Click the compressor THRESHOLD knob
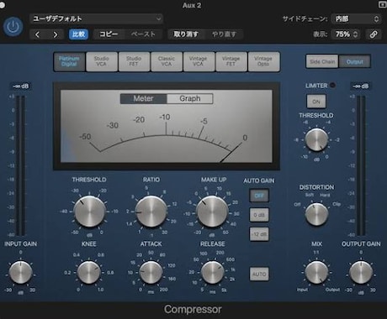 [89, 212]
